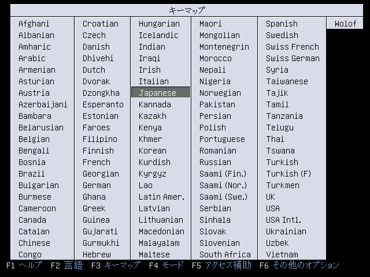Pick UK keymap entry
This screenshot has height=277, width=370.
pos(271,197)
